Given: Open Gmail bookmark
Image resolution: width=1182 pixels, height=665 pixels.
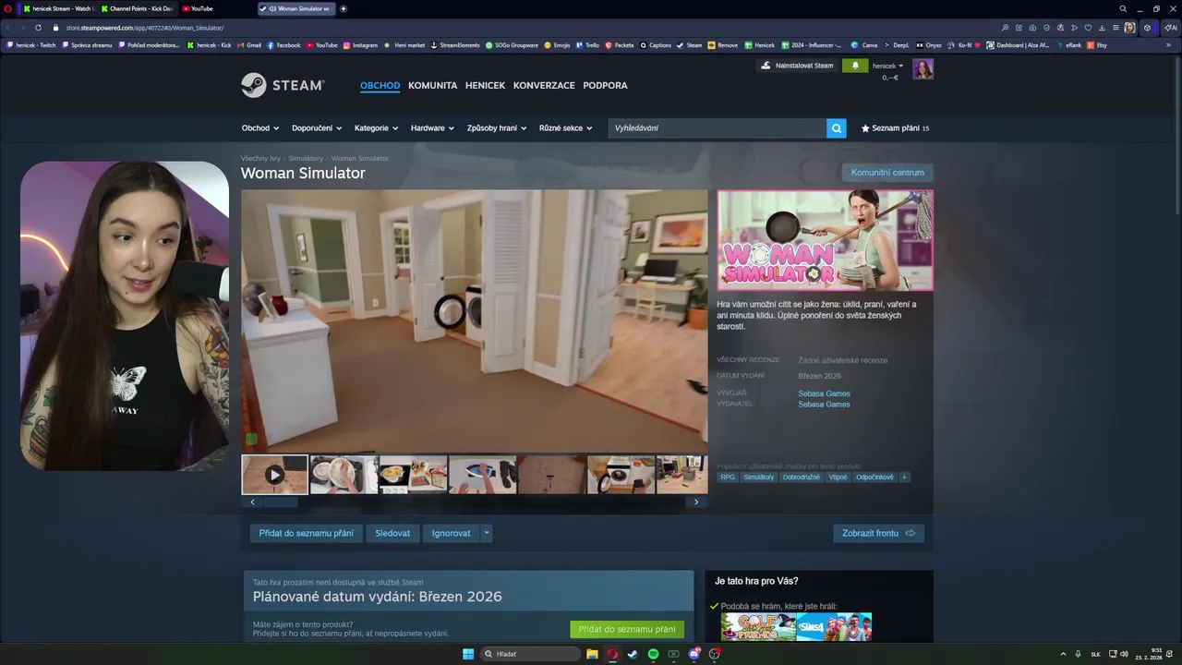Looking at the screenshot, I should coord(249,45).
